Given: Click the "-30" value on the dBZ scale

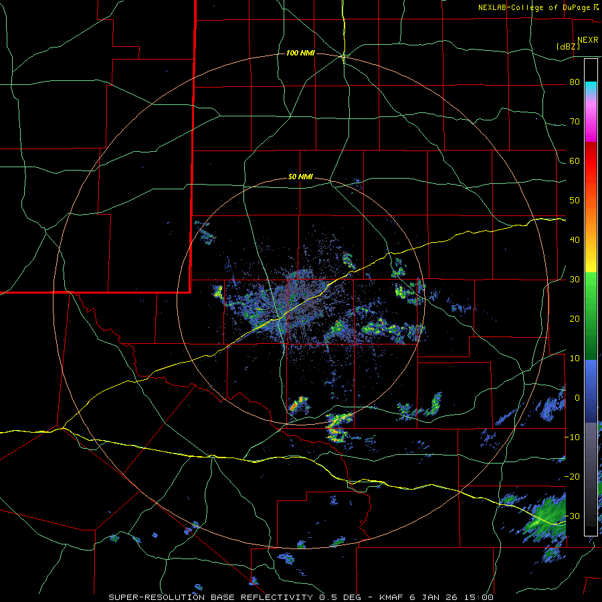Looking at the screenshot, I should coord(573,516).
